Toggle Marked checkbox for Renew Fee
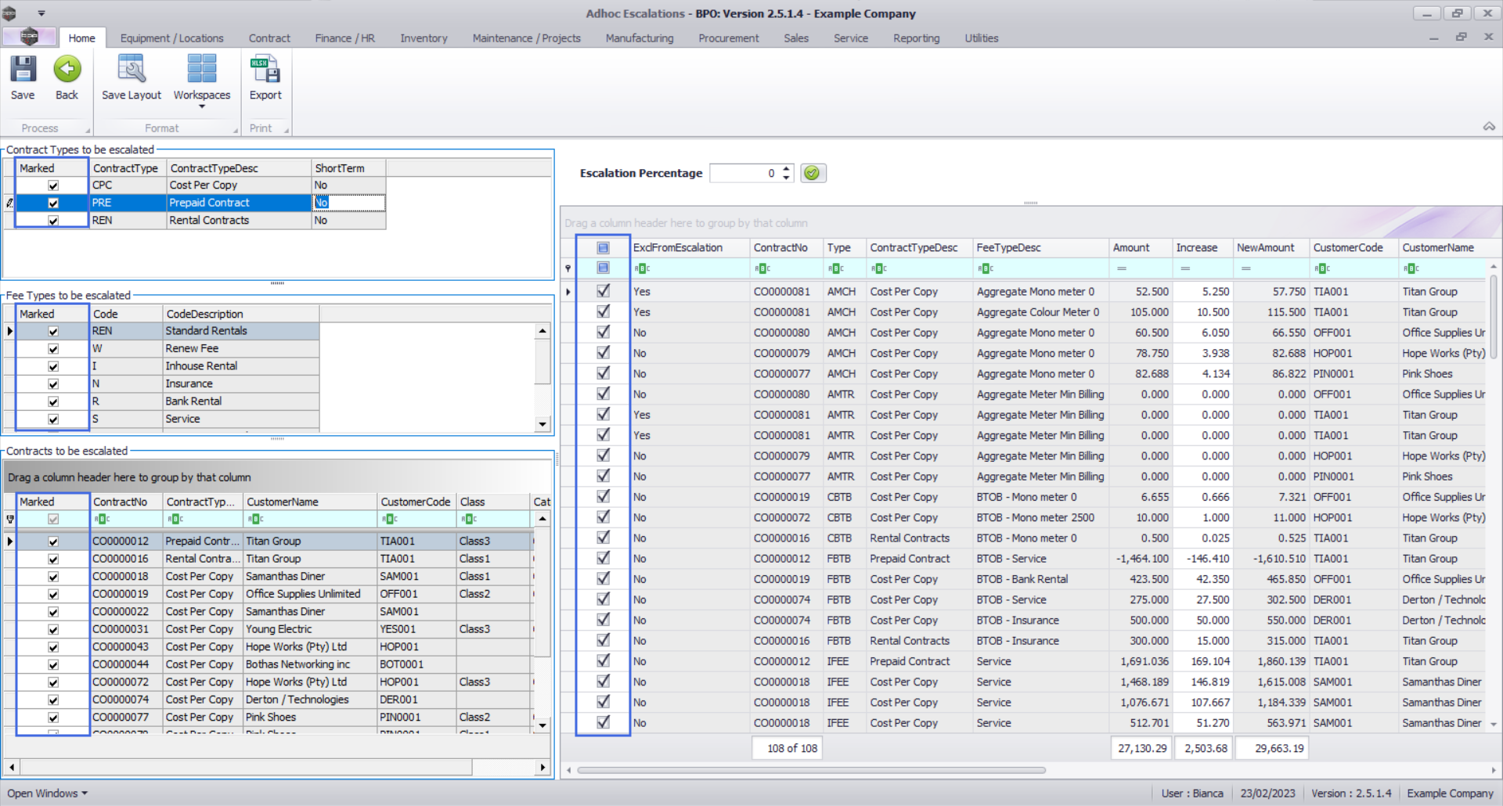This screenshot has height=806, width=1503. [53, 349]
